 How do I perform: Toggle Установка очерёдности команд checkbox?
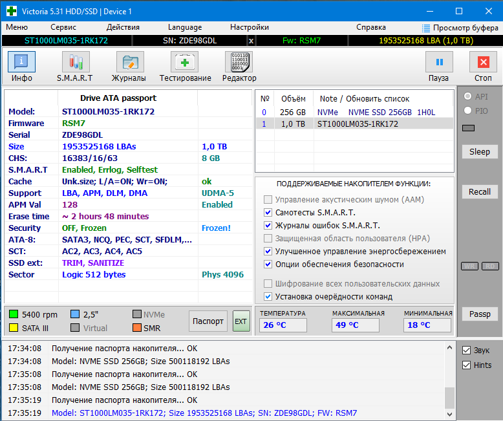pos(268,296)
